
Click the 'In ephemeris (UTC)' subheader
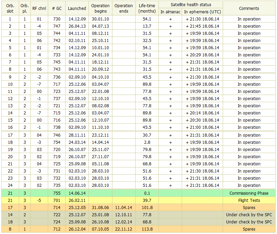pos(202,12)
